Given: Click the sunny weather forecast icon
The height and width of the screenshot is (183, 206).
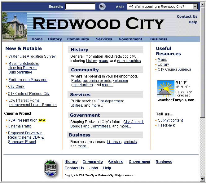Looking at the screenshot, I should click(x=166, y=89).
